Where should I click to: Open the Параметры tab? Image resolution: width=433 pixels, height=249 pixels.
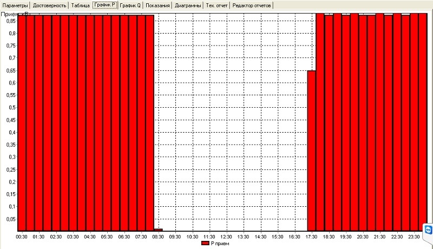coord(15,5)
